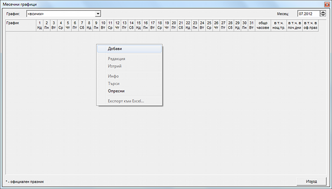332x189 pixels.
Task: Click the Месец field showing 07.2012
Action: (x=308, y=14)
